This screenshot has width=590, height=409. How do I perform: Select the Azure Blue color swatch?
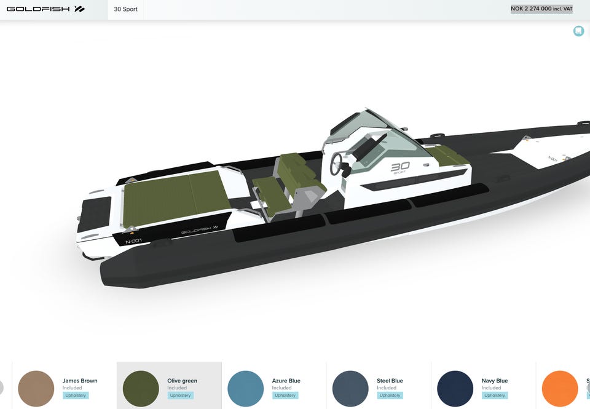pos(246,388)
